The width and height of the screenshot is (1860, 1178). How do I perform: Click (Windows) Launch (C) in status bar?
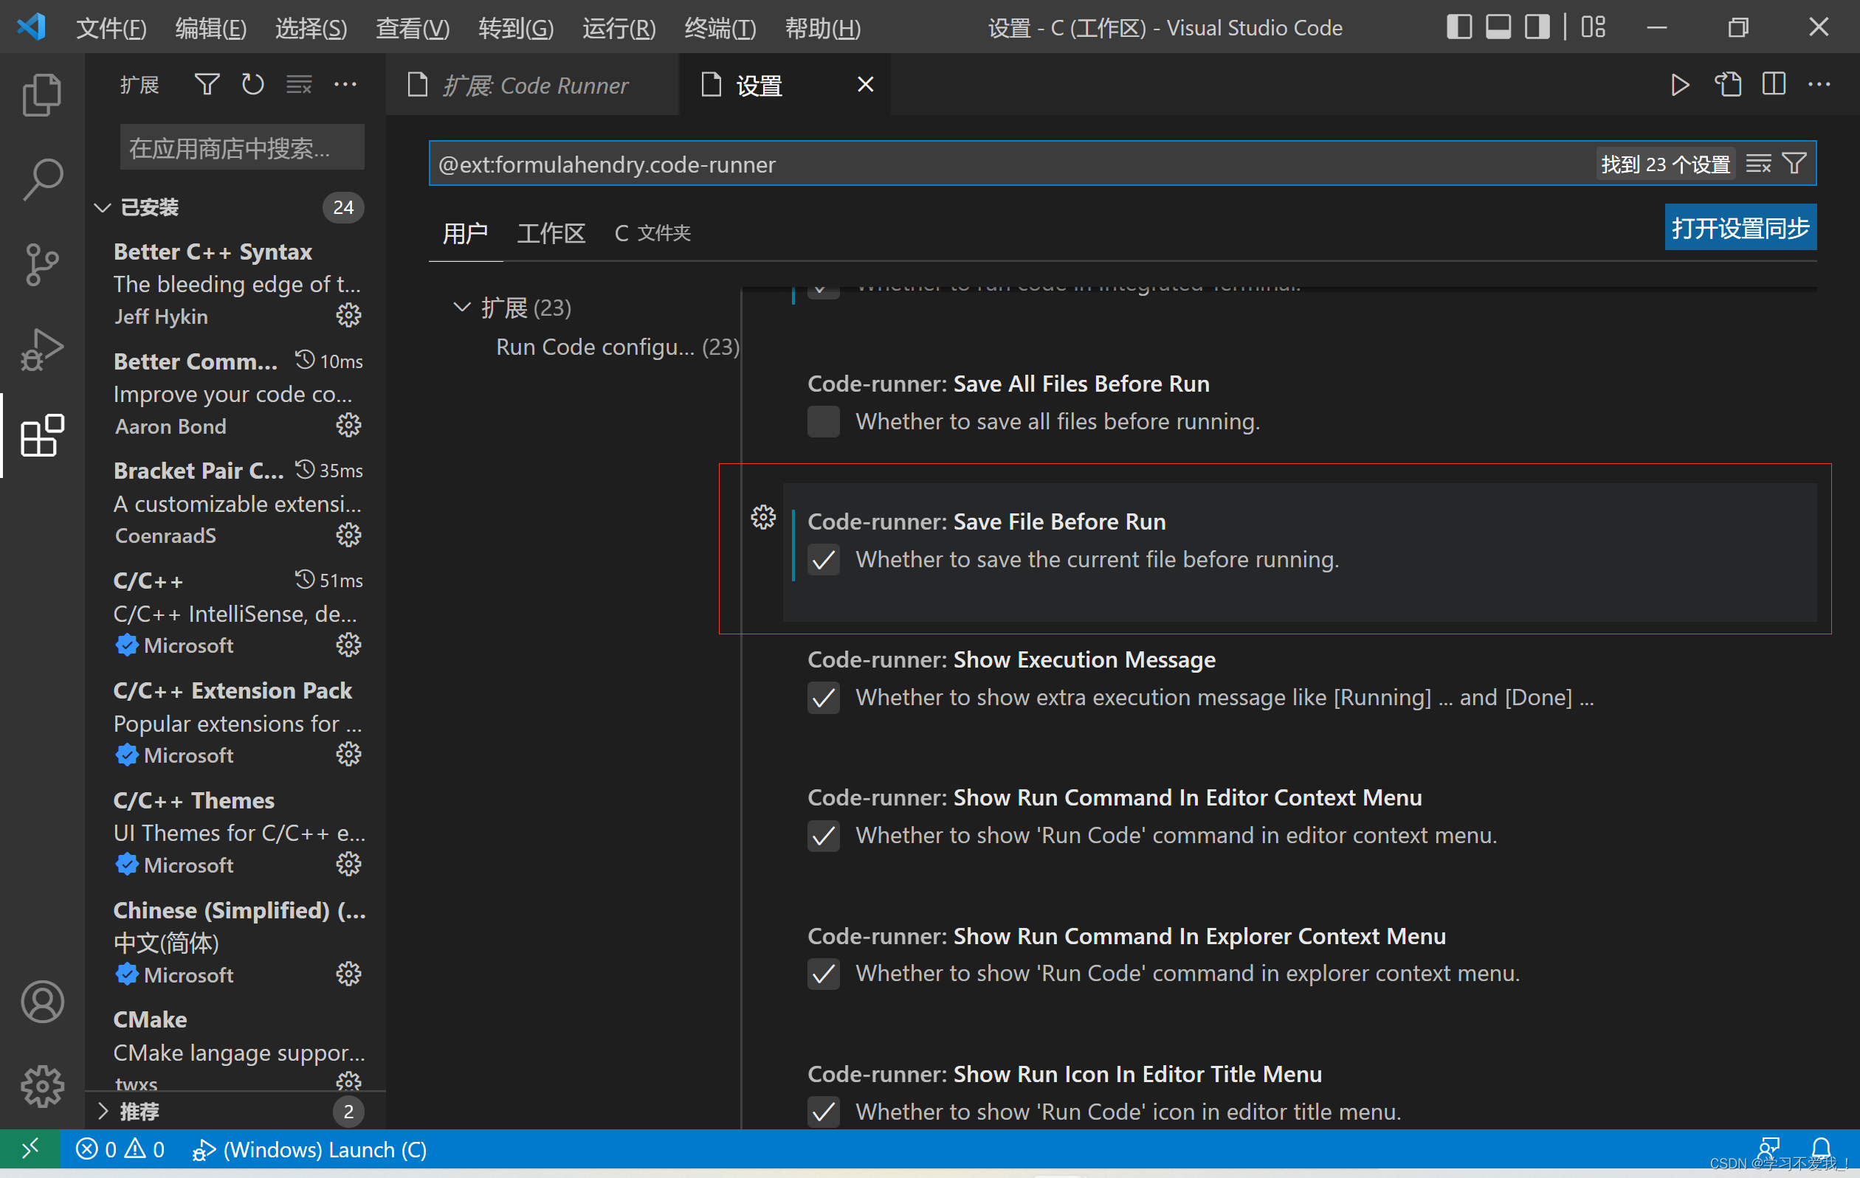(310, 1150)
